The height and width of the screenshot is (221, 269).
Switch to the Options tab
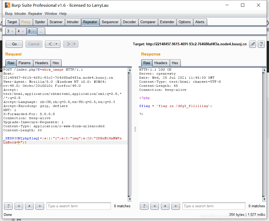point(185,22)
